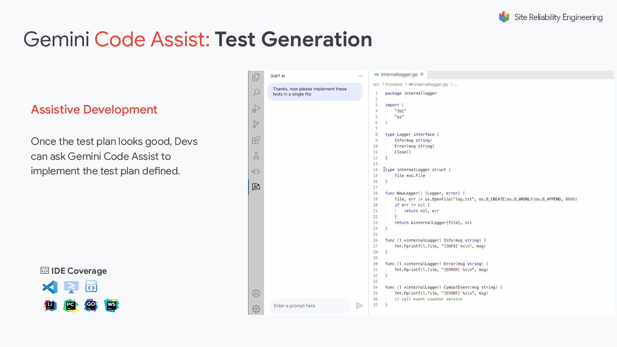The width and height of the screenshot is (617, 347).
Task: Open the Testing flask icon
Action: pyautogui.click(x=256, y=156)
